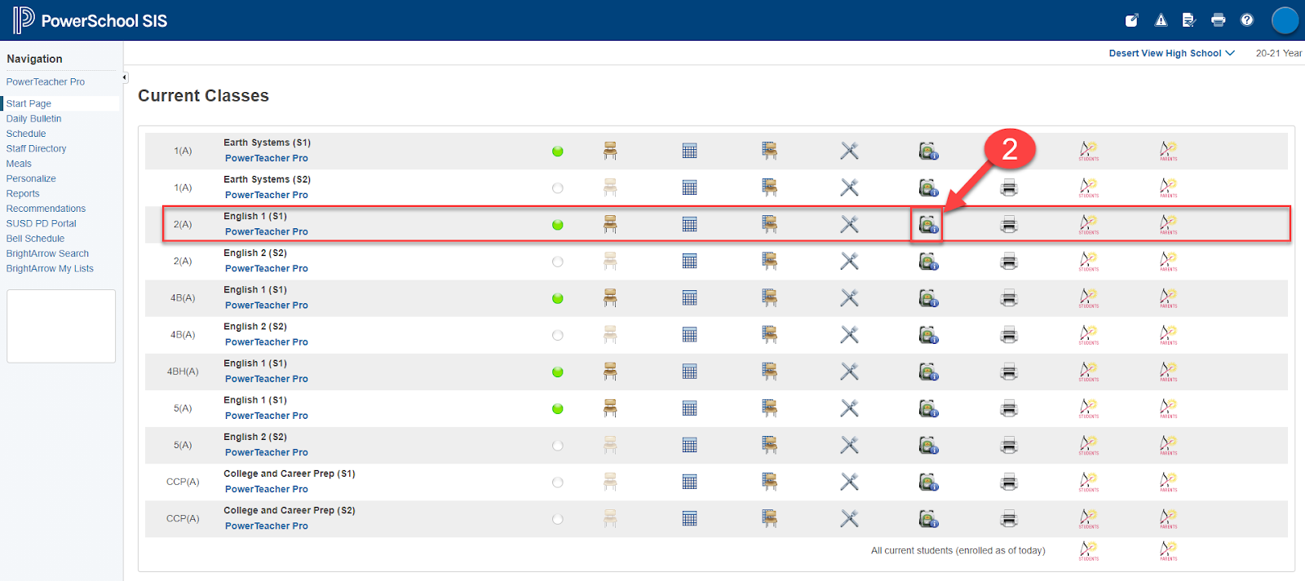
Task: Open Reports in the navigation list
Action: pos(23,194)
